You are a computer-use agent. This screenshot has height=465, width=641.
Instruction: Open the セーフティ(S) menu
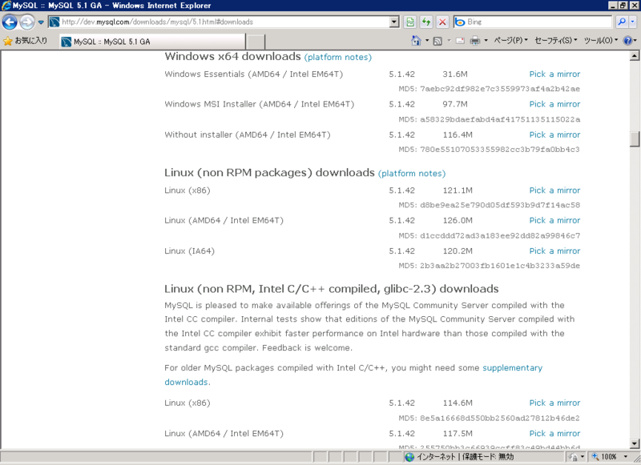coord(555,40)
